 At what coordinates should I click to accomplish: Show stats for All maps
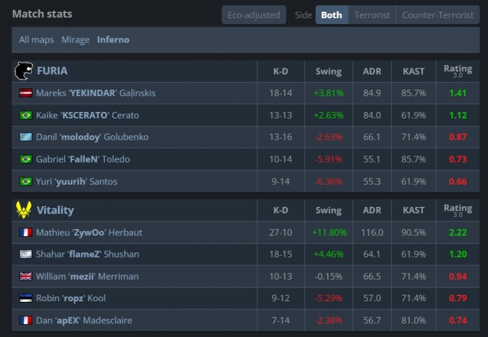click(36, 40)
